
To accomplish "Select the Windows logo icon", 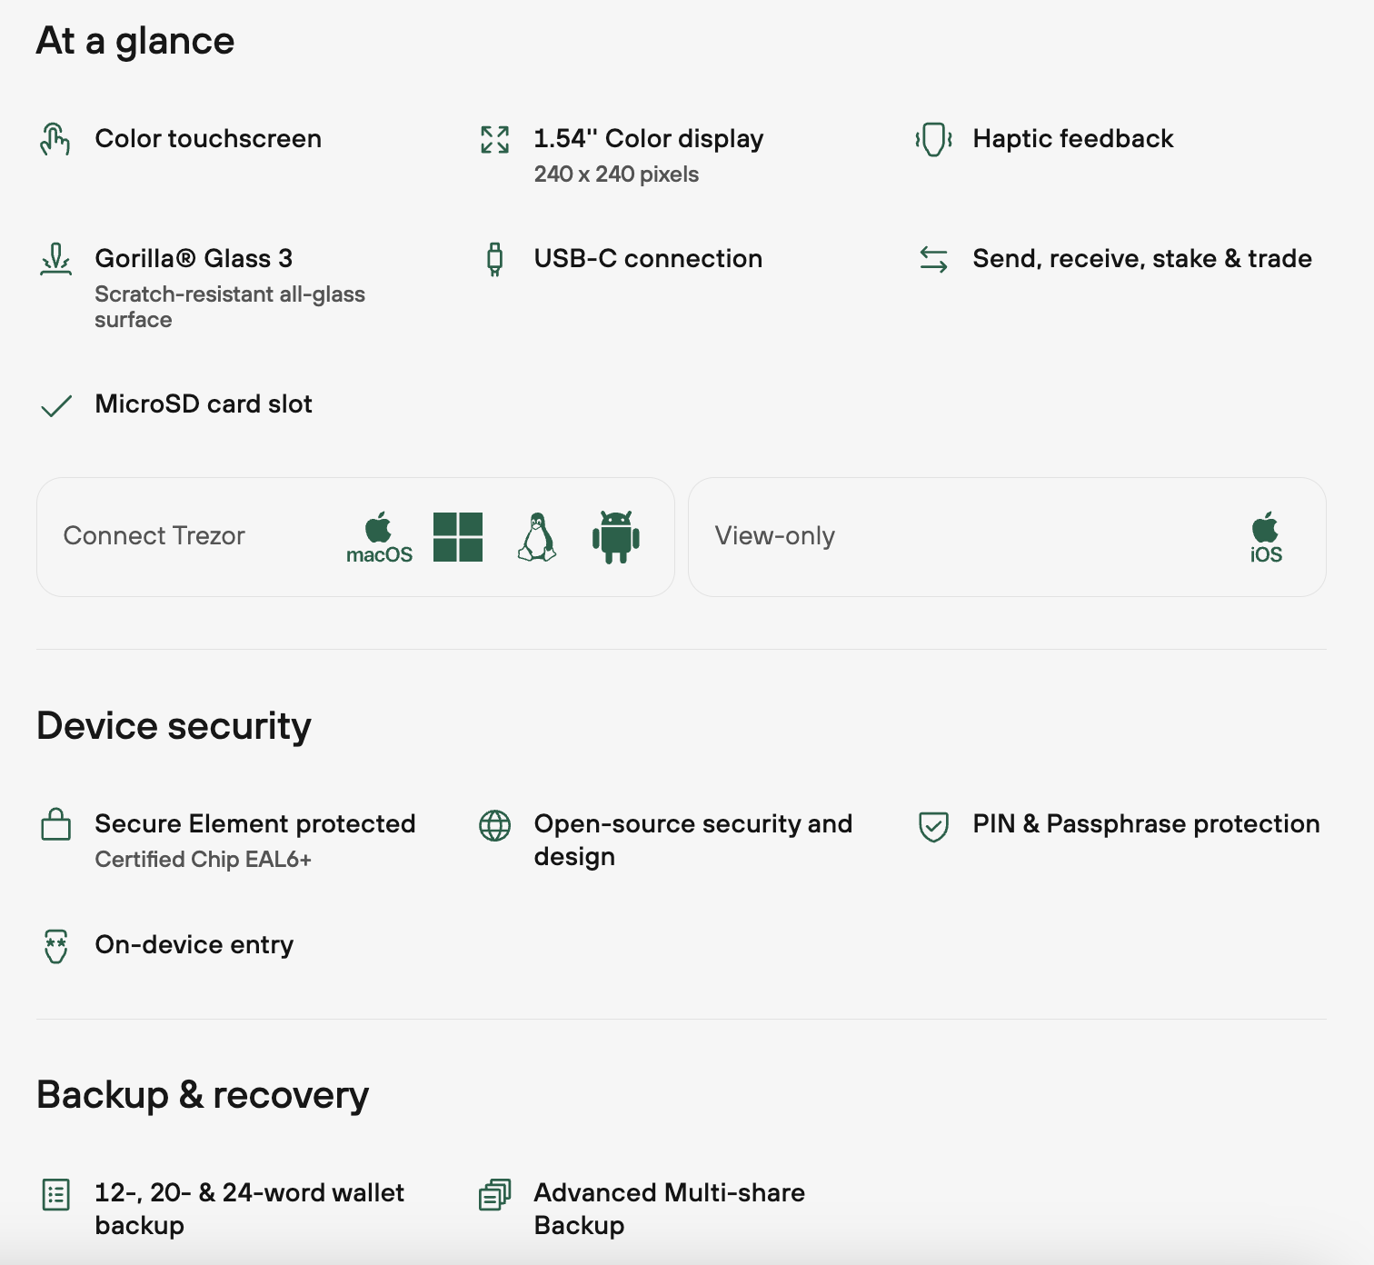I will click(x=458, y=536).
